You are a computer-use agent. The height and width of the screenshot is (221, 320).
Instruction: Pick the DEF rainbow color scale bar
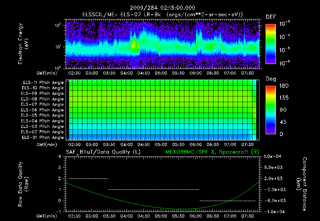271,44
